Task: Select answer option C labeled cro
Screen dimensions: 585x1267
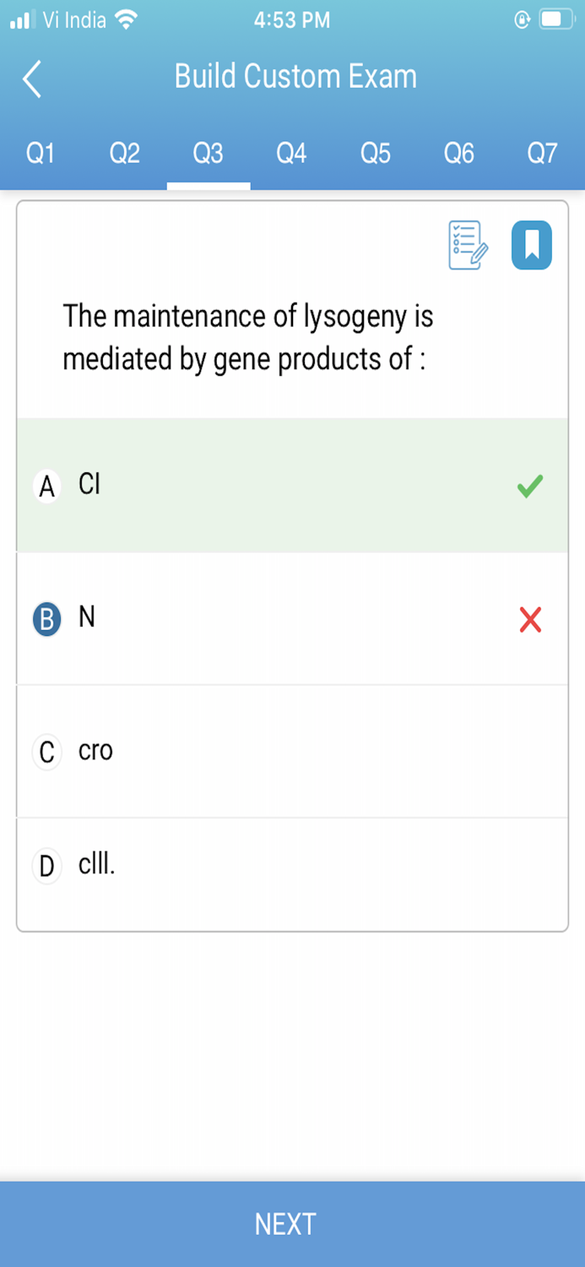Action: click(253, 750)
